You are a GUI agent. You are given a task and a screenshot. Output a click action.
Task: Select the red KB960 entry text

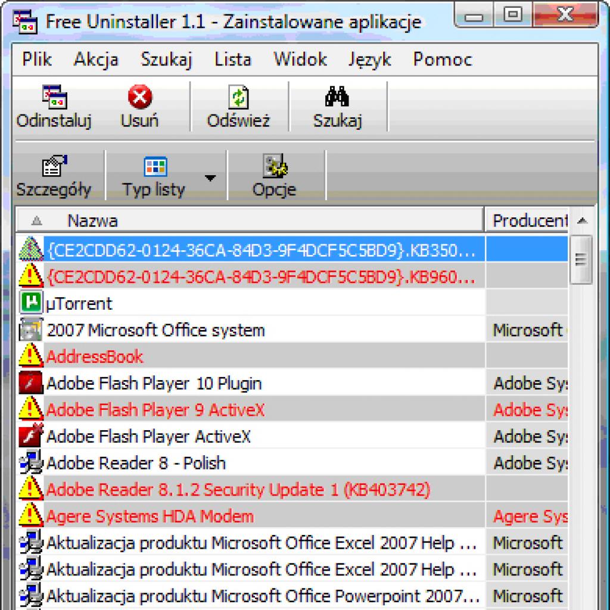262,276
